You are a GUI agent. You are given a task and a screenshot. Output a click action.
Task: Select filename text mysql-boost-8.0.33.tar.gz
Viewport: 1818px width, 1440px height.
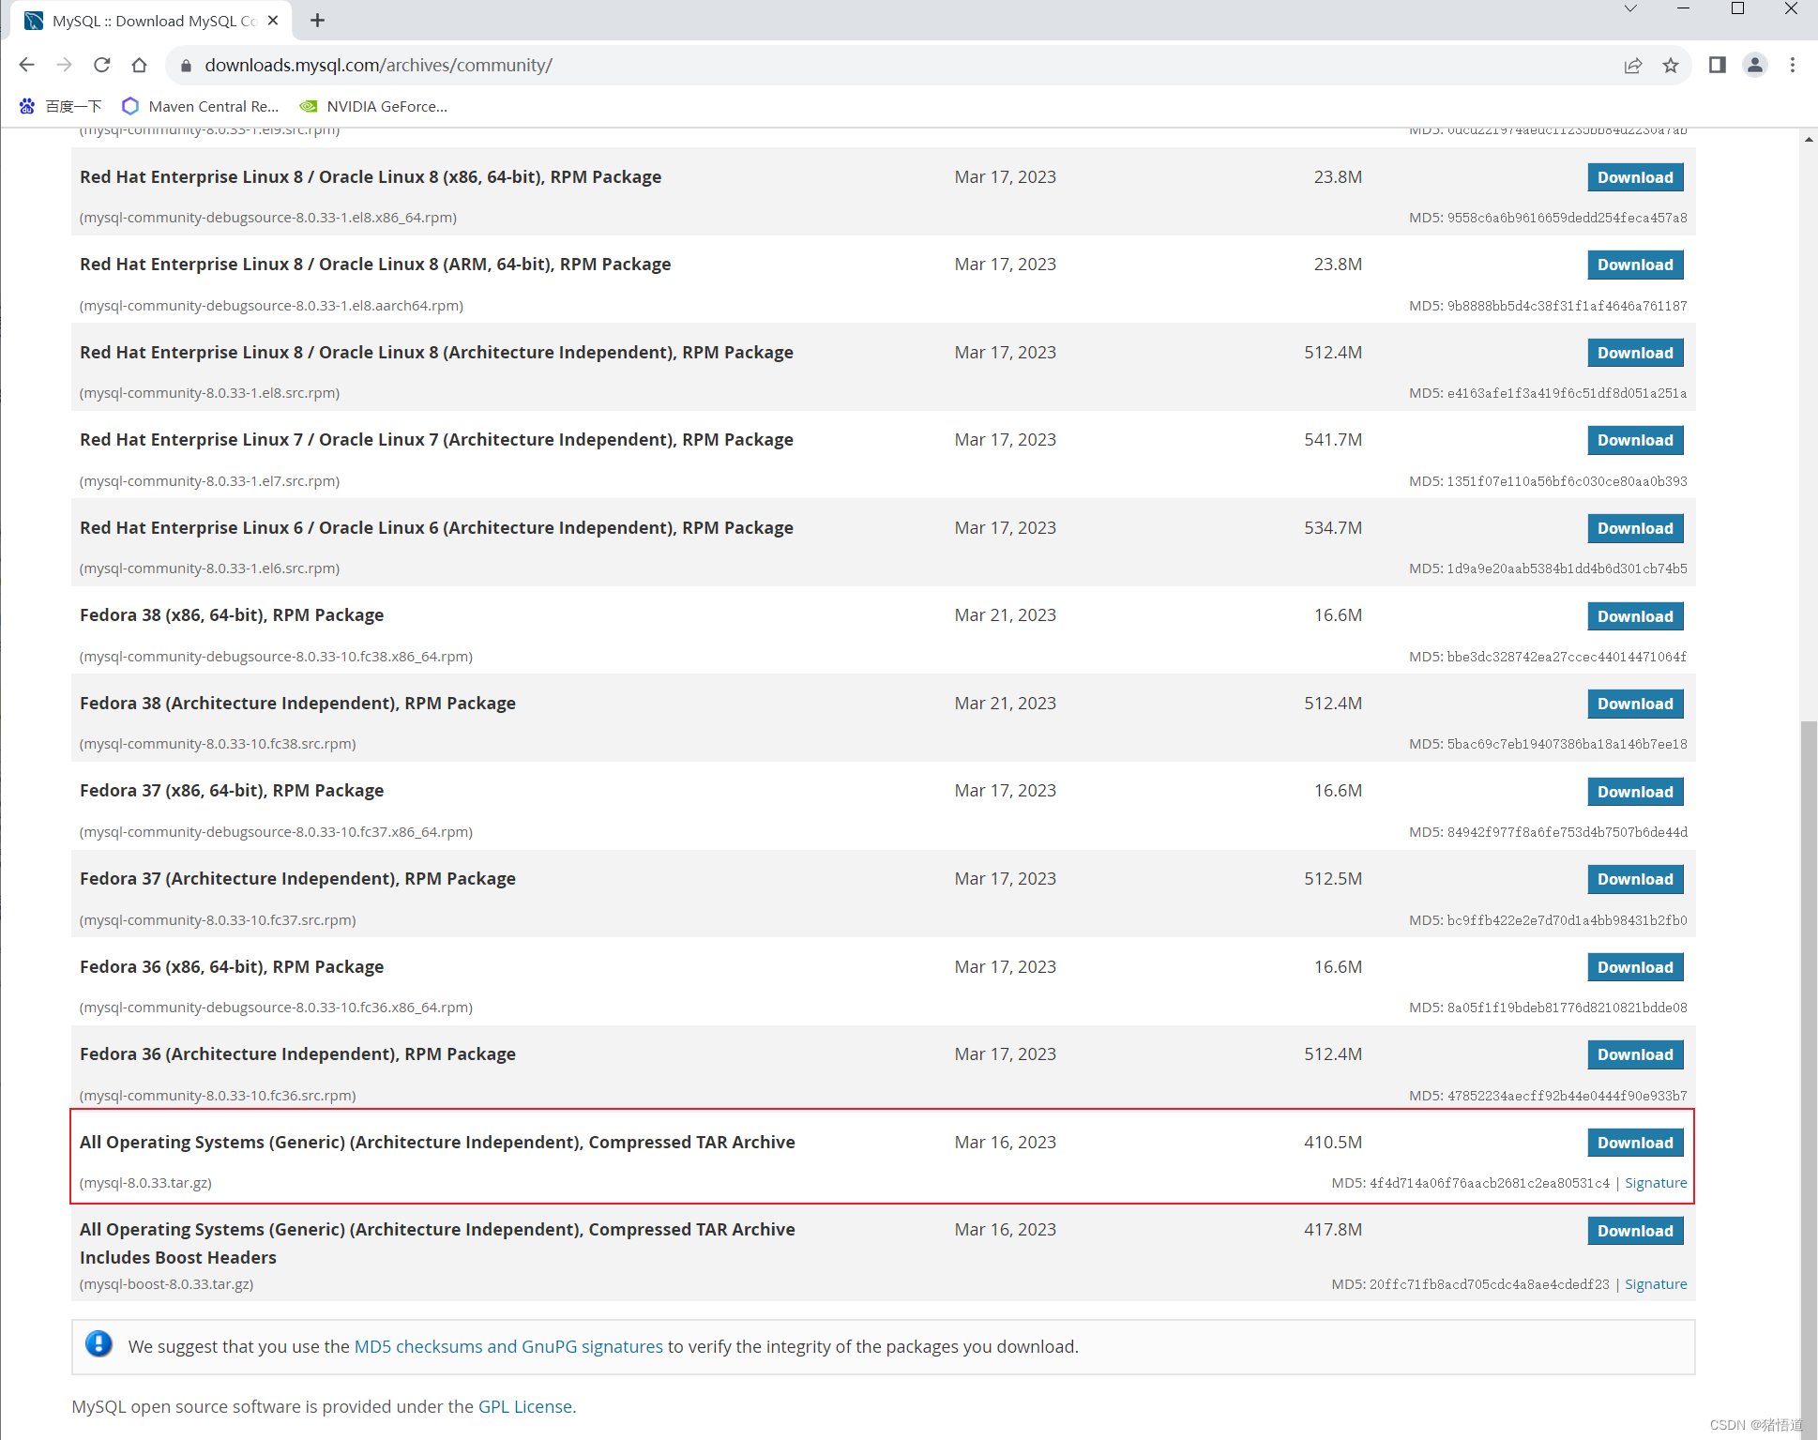coord(166,1284)
